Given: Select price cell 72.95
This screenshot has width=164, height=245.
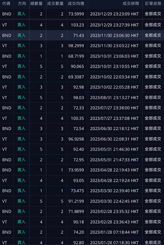Looking at the screenshot, I should tap(79, 160).
